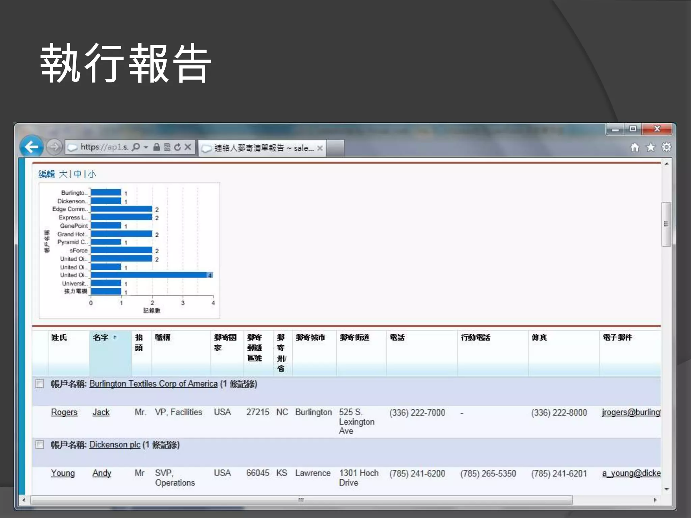Open the browser Home icon
Image resolution: width=691 pixels, height=518 pixels.
click(x=635, y=147)
